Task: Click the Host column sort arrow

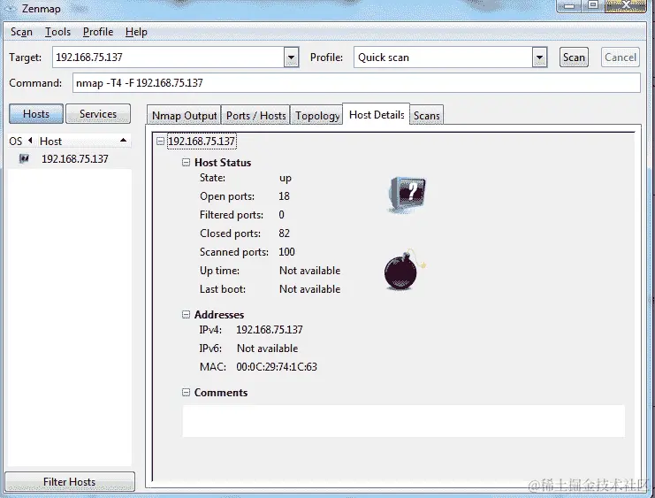Action: point(123,141)
